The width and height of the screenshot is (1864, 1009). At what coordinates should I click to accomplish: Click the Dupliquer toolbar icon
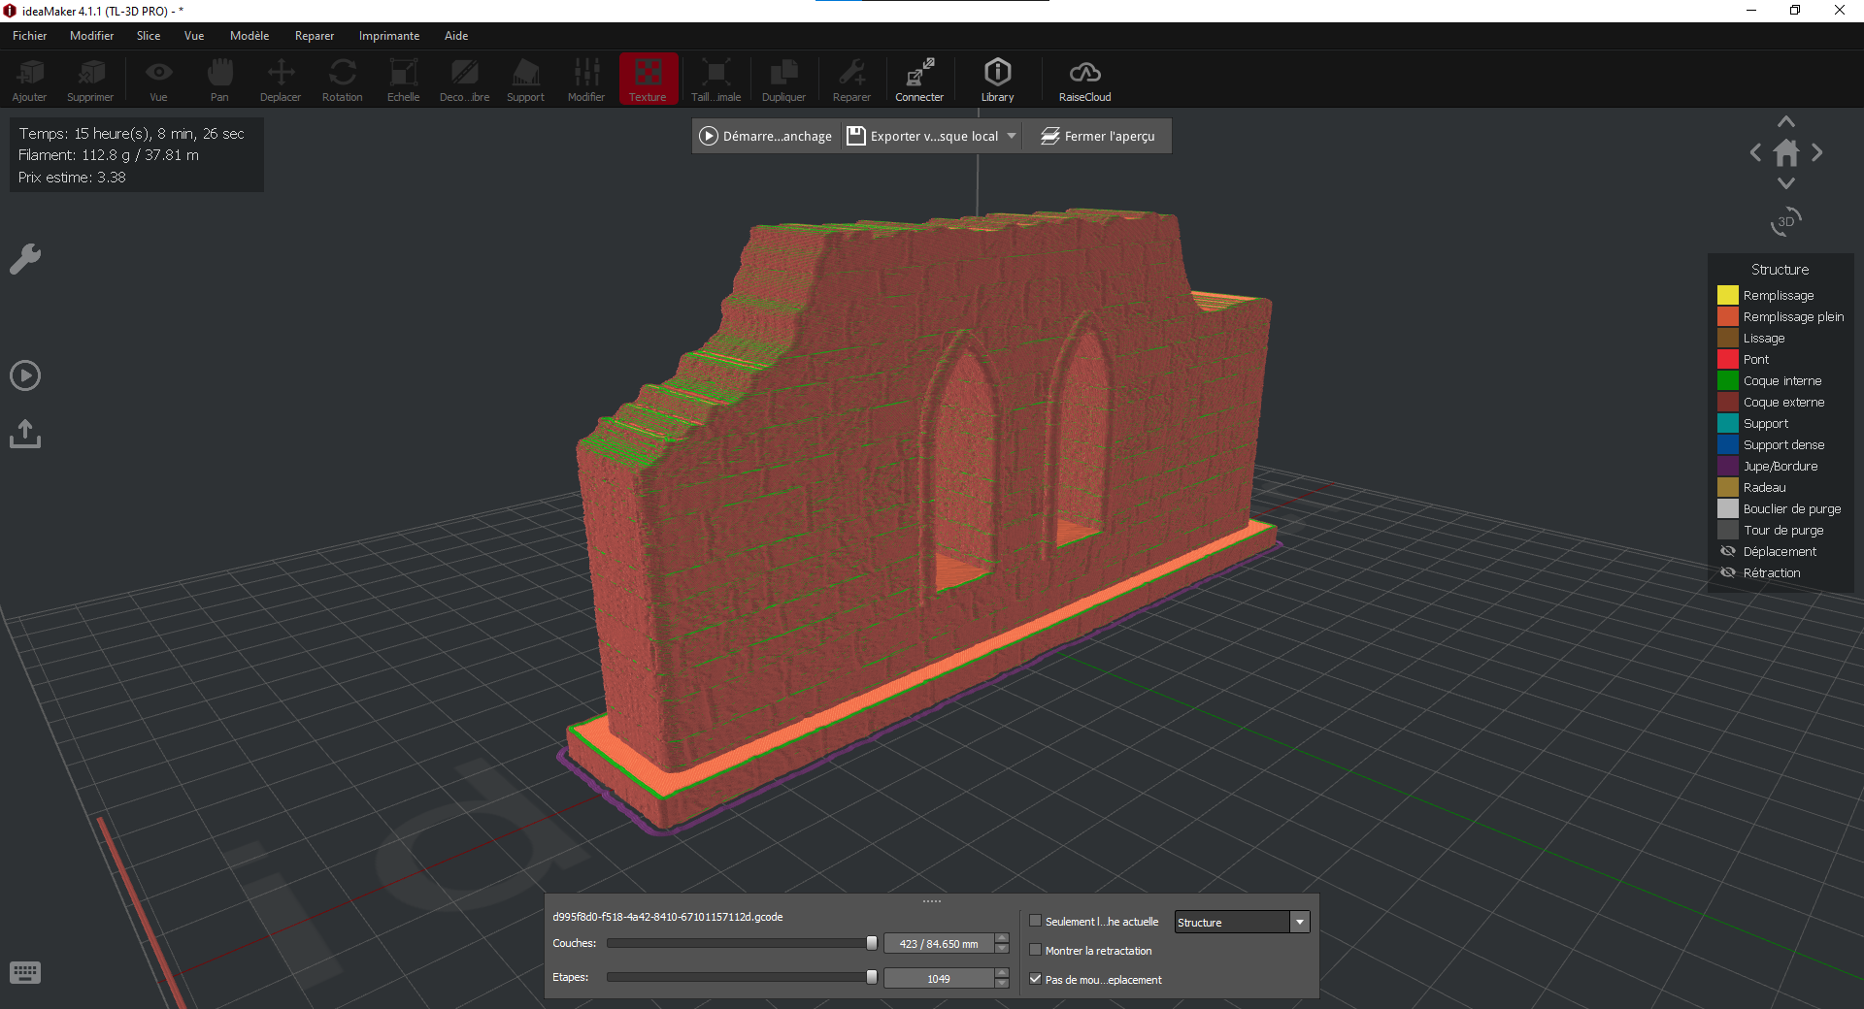point(783,80)
